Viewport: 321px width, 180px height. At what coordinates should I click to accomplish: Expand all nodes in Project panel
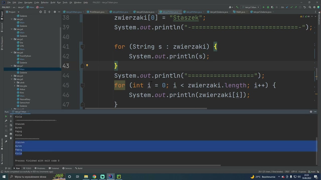[x=45, y=12]
